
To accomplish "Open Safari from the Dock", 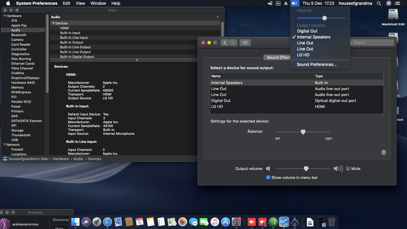I will [107, 222].
